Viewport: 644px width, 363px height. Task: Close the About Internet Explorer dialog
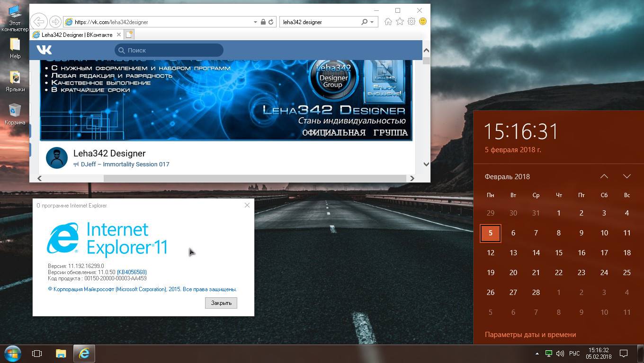(x=247, y=205)
